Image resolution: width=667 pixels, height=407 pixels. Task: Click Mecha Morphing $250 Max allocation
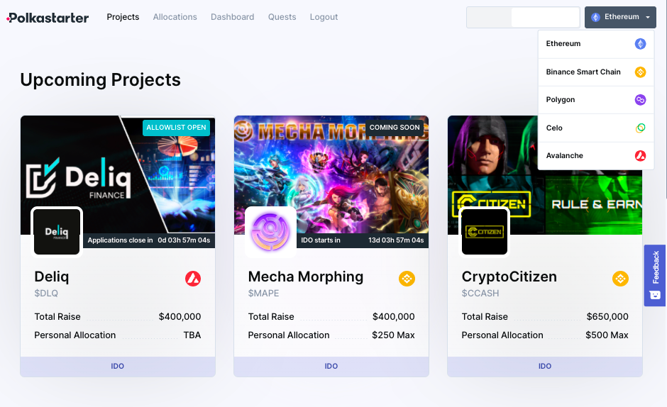393,335
